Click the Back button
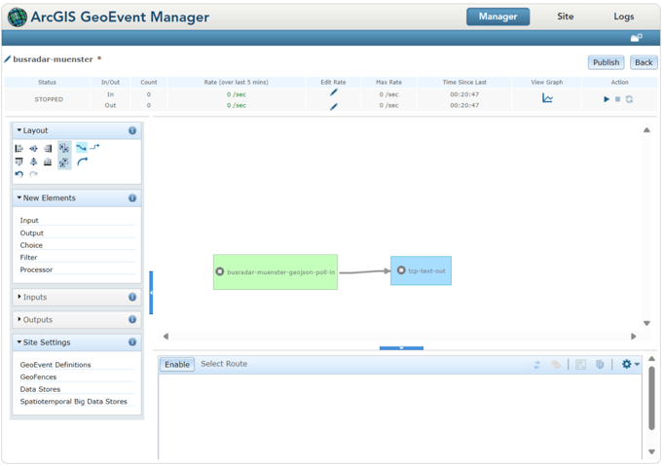Viewport: 662px width, 465px height. point(644,62)
